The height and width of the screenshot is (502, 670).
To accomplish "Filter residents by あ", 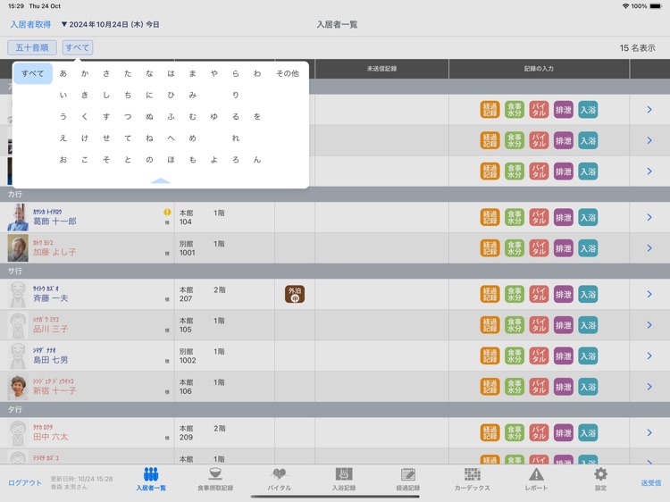I will (63, 73).
